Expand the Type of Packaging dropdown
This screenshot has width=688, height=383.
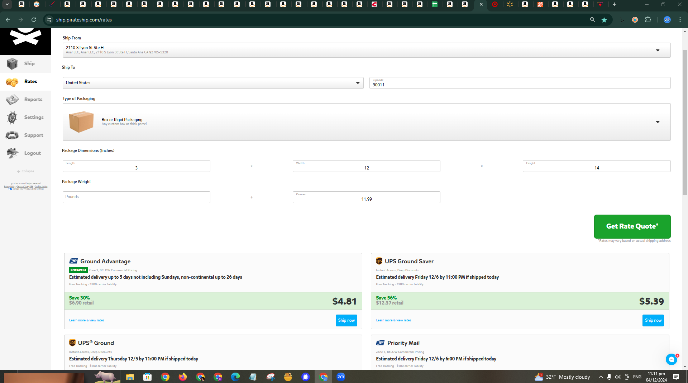pos(367,122)
